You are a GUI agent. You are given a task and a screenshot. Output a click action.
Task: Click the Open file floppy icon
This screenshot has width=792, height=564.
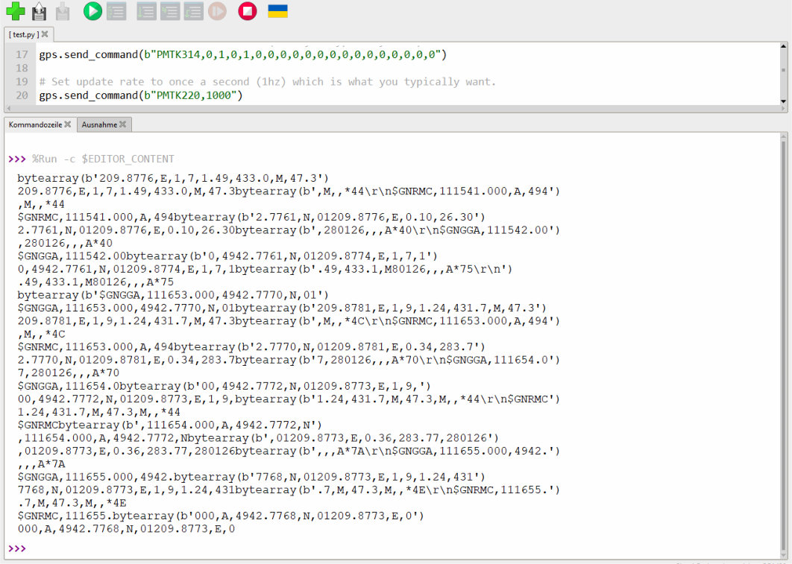point(39,11)
